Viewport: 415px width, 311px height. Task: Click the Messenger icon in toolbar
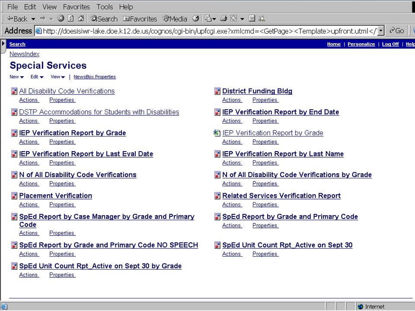coord(262,19)
